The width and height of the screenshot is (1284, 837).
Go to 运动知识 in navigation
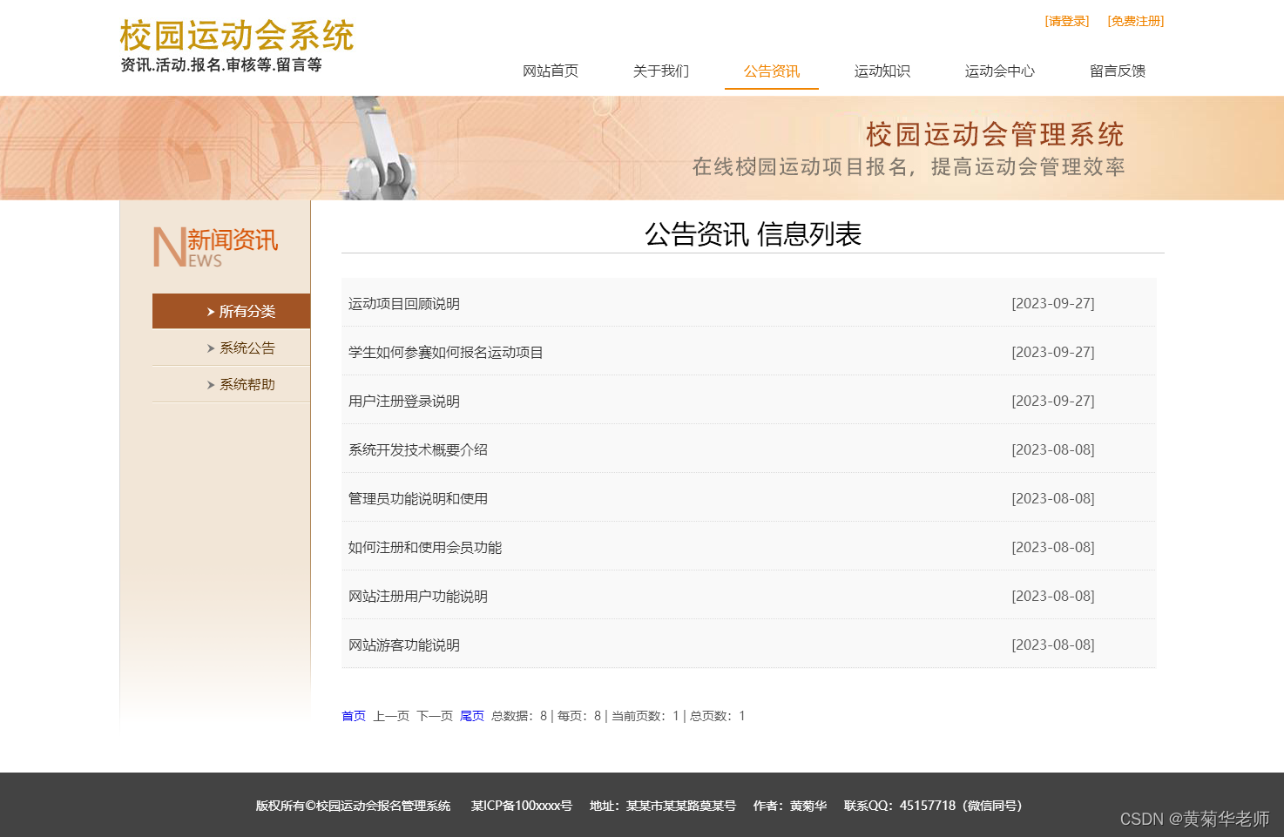[x=882, y=71]
